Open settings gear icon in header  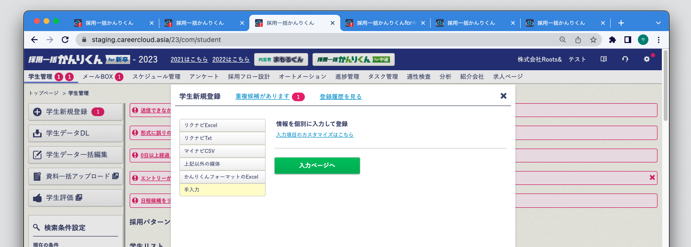coord(646,59)
